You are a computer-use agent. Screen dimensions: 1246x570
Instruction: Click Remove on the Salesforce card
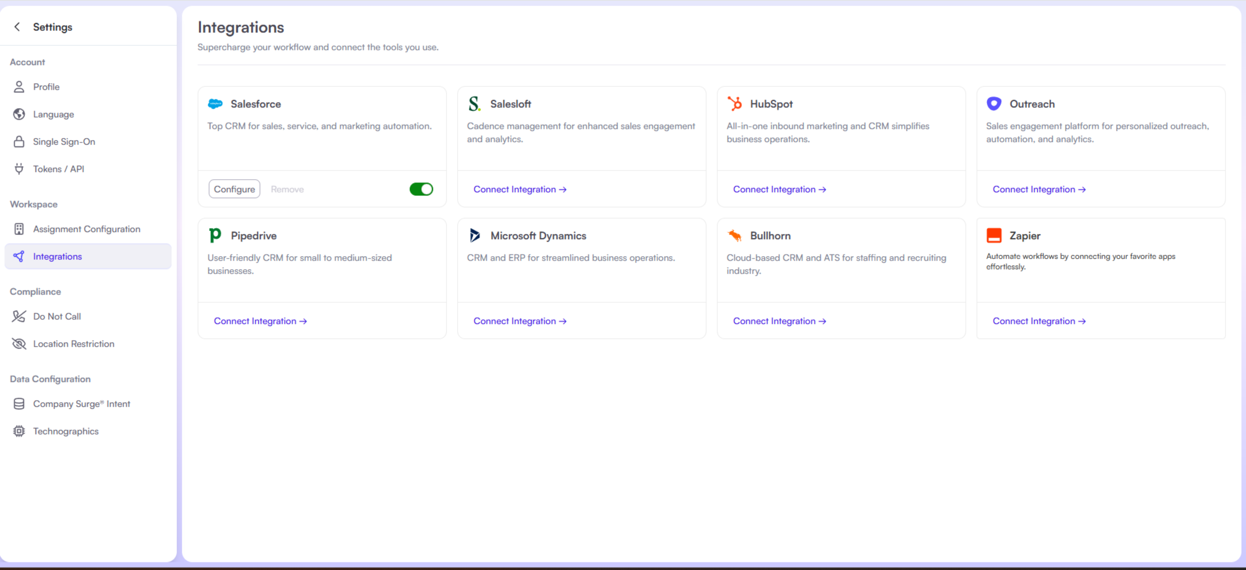pyautogui.click(x=287, y=190)
